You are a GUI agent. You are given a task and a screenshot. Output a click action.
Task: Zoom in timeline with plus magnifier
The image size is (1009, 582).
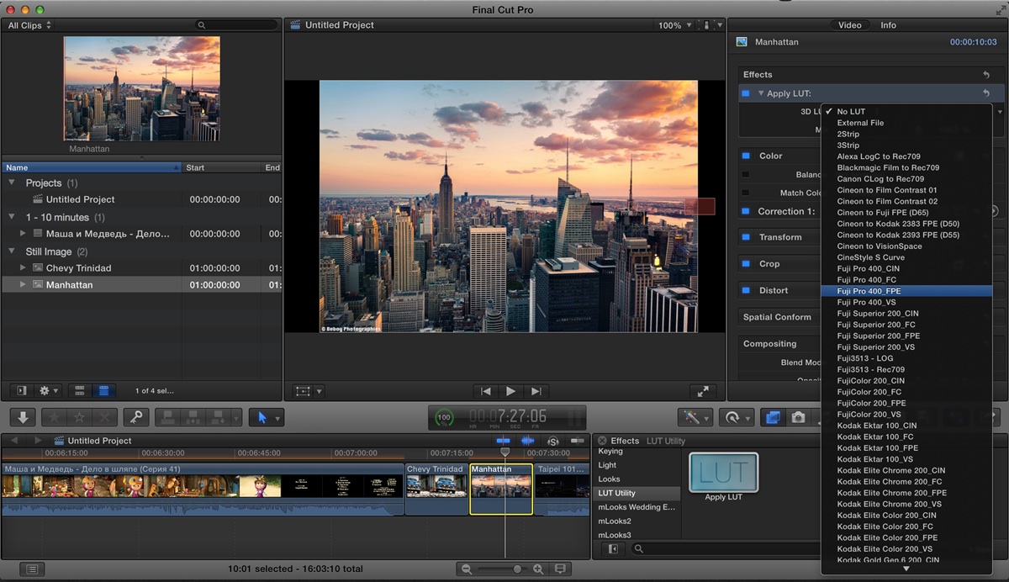click(538, 569)
